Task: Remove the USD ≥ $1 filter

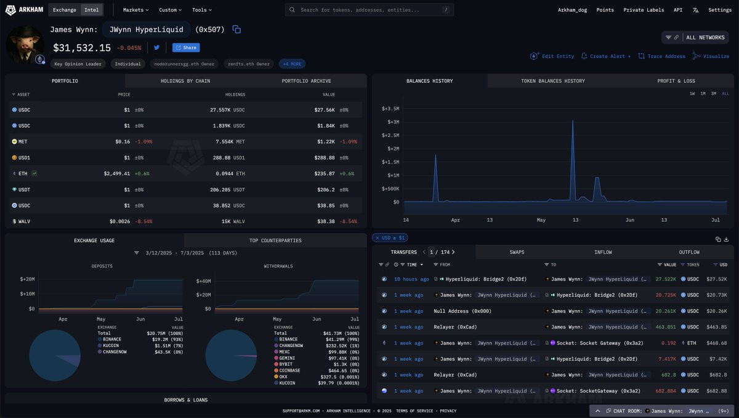Action: point(378,238)
